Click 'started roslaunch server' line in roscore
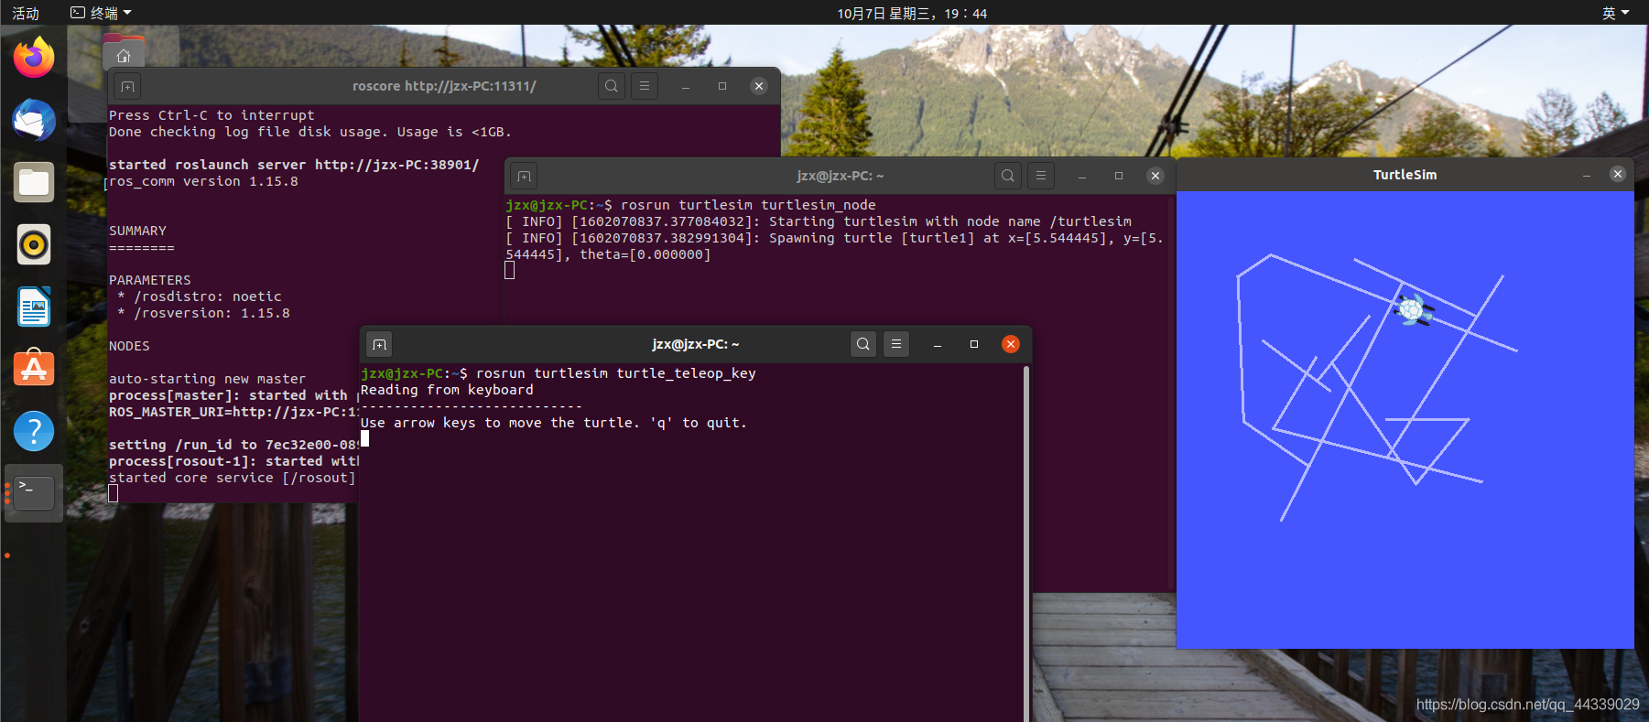Screen dimensions: 1649x722 [294, 165]
